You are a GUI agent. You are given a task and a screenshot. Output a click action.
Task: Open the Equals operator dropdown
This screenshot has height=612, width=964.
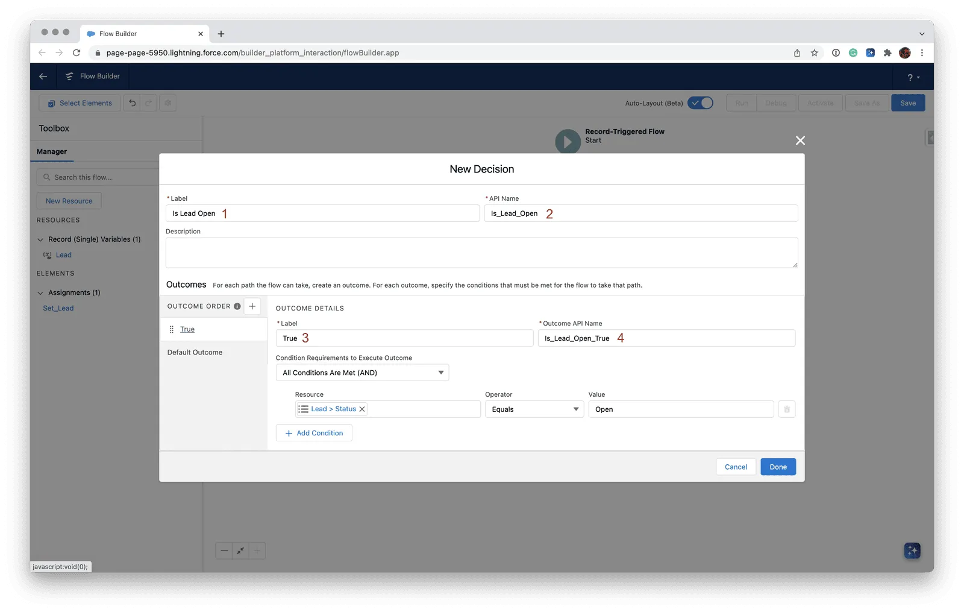coord(534,409)
